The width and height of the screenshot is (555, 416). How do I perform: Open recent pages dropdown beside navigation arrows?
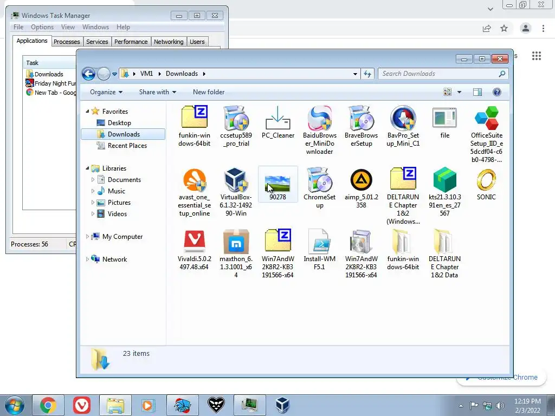click(114, 74)
